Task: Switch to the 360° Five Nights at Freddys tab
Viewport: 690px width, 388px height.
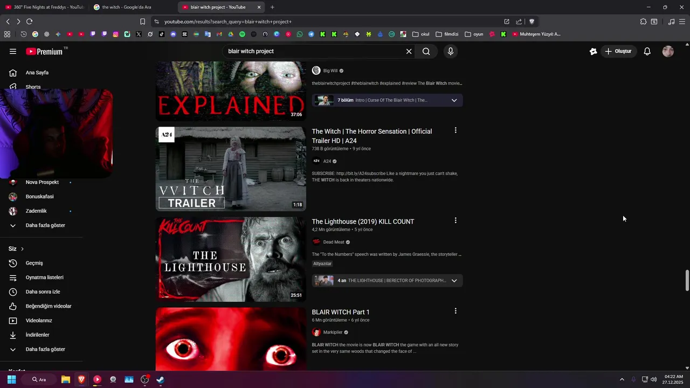Action: (44, 7)
